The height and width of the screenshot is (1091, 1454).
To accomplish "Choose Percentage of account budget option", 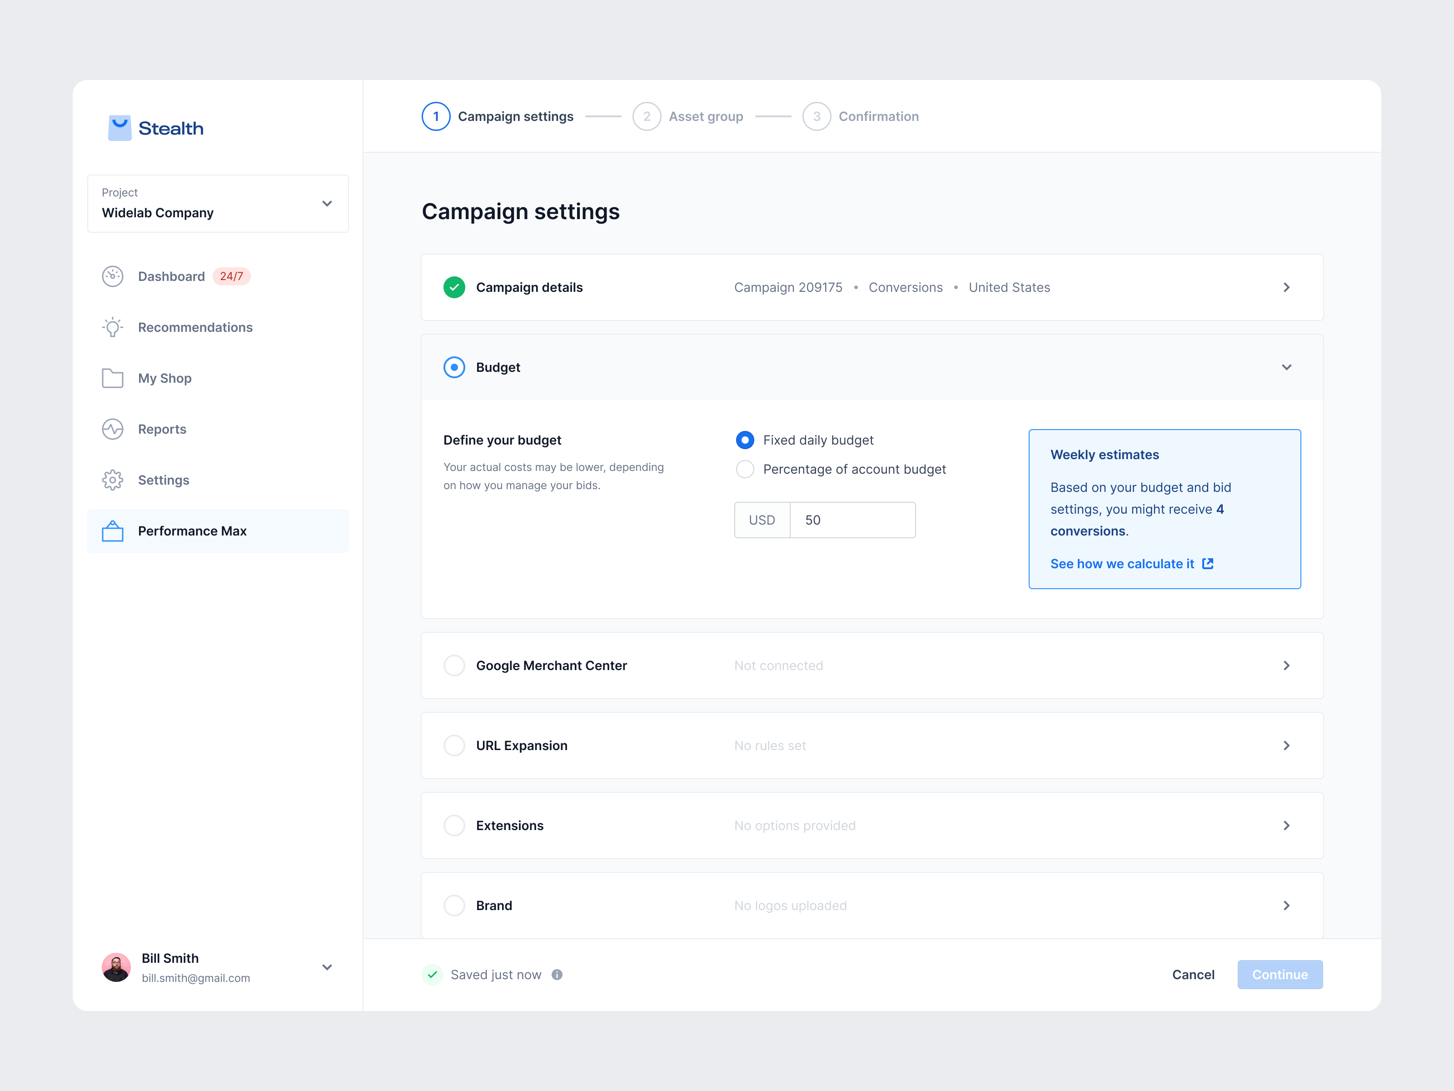I will tap(745, 469).
